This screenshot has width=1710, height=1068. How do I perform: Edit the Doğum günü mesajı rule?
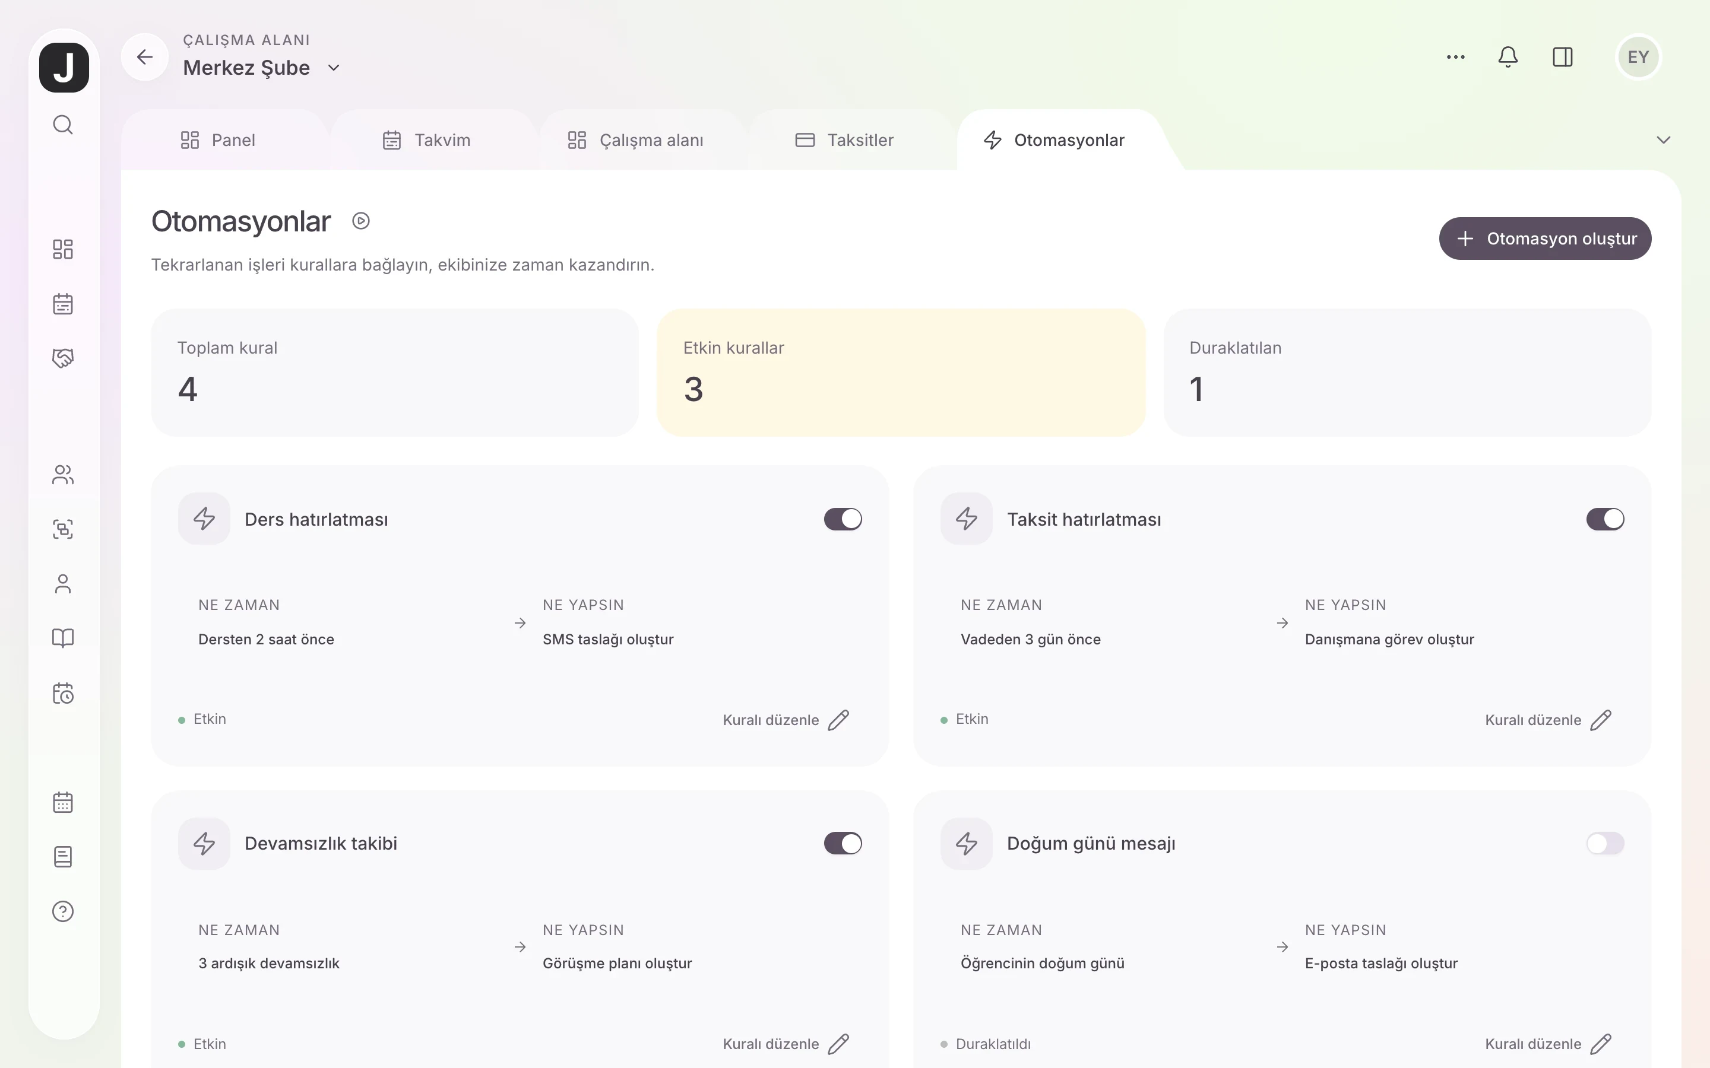[1548, 1044]
